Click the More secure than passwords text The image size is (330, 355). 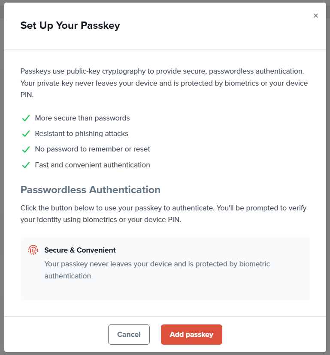point(82,118)
